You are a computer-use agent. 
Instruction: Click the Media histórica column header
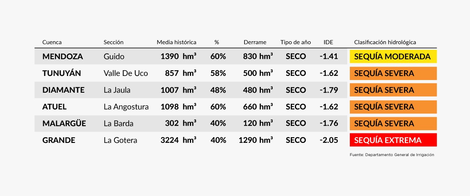click(176, 42)
